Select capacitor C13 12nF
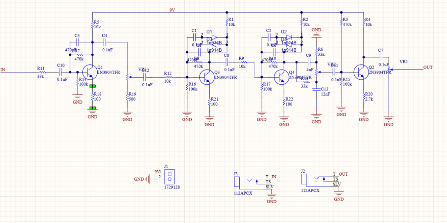Viewport: 447px width, 223px height. [x=316, y=90]
